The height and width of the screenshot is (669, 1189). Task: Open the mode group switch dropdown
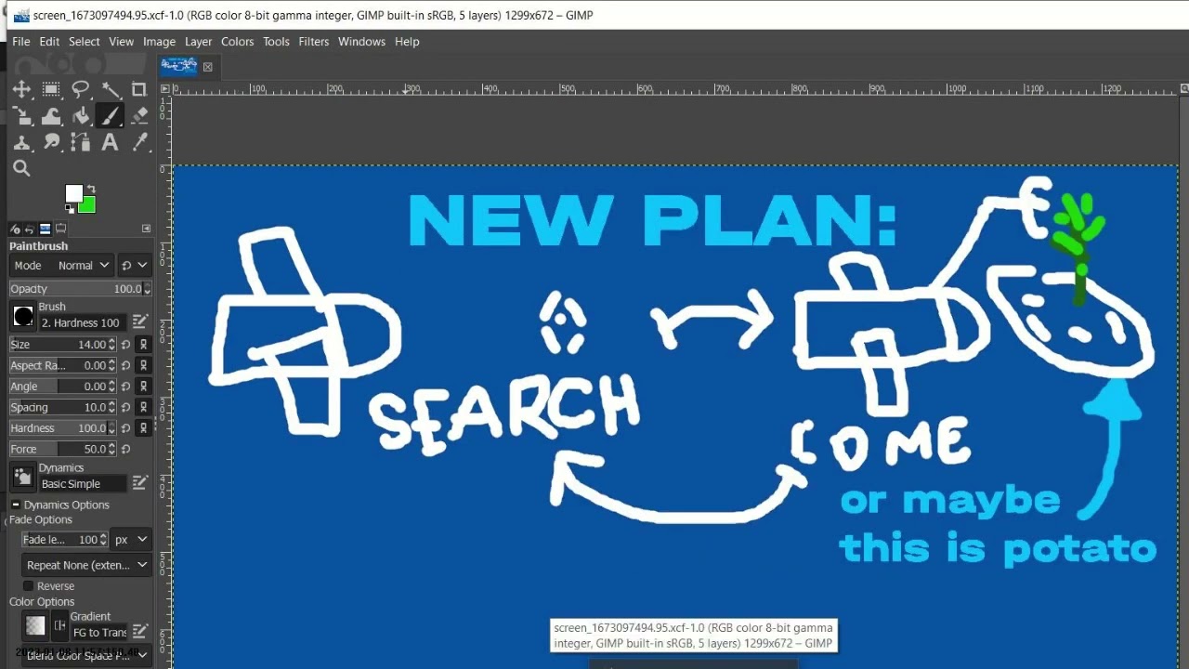pos(134,265)
